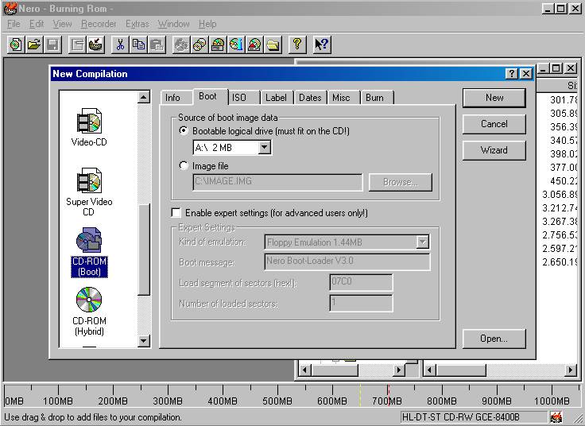Image resolution: width=585 pixels, height=426 pixels.
Task: Click the 3.056.8 size value in background list
Action: tap(560, 195)
